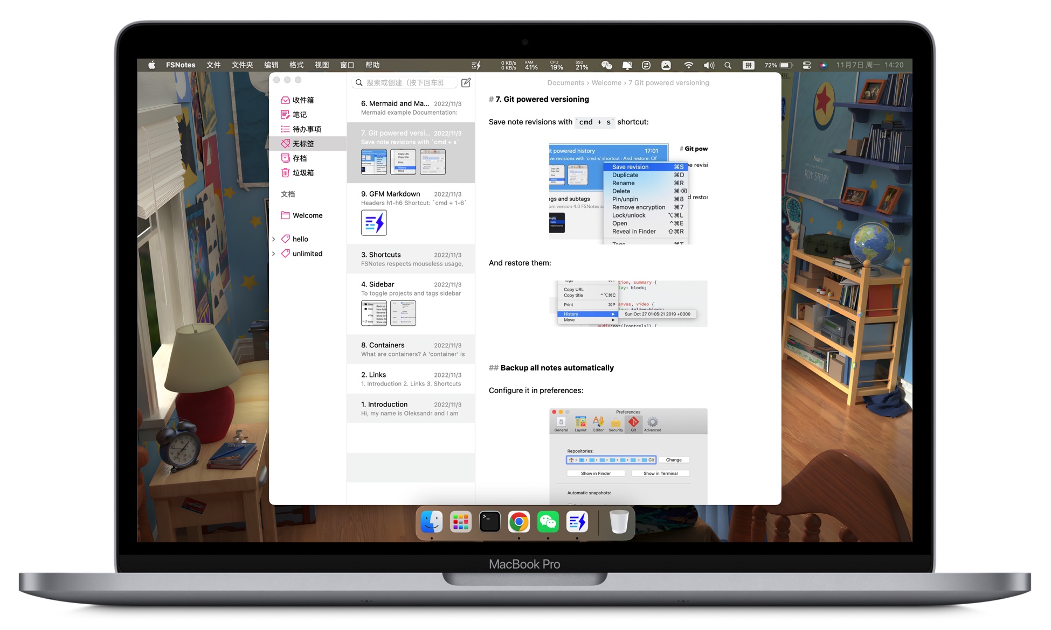Open Control Center in menu bar

(806, 65)
